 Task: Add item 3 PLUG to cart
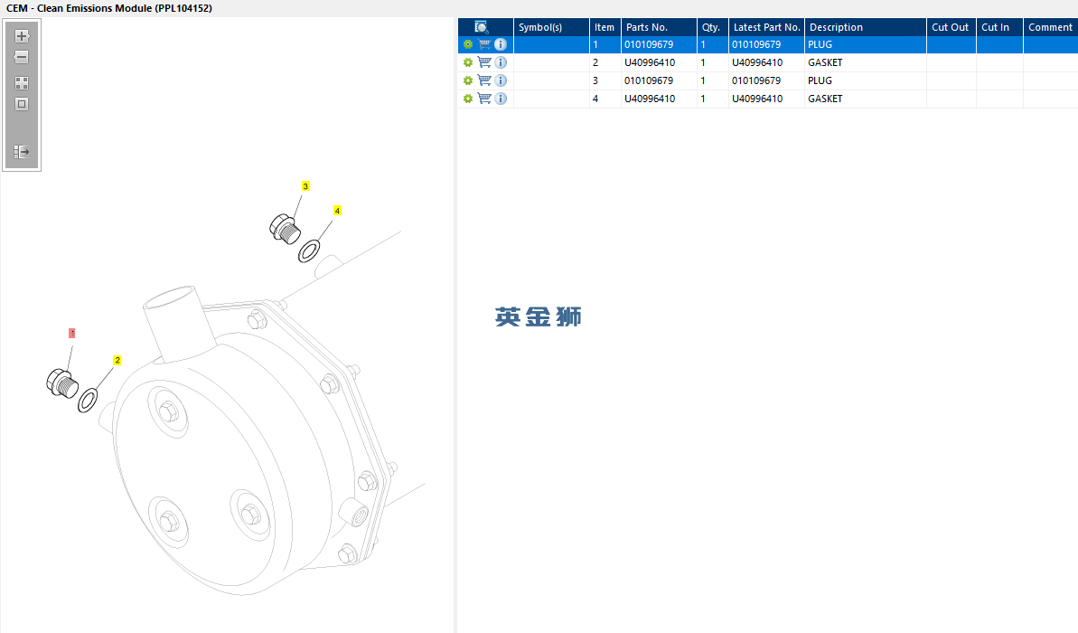pyautogui.click(x=484, y=80)
